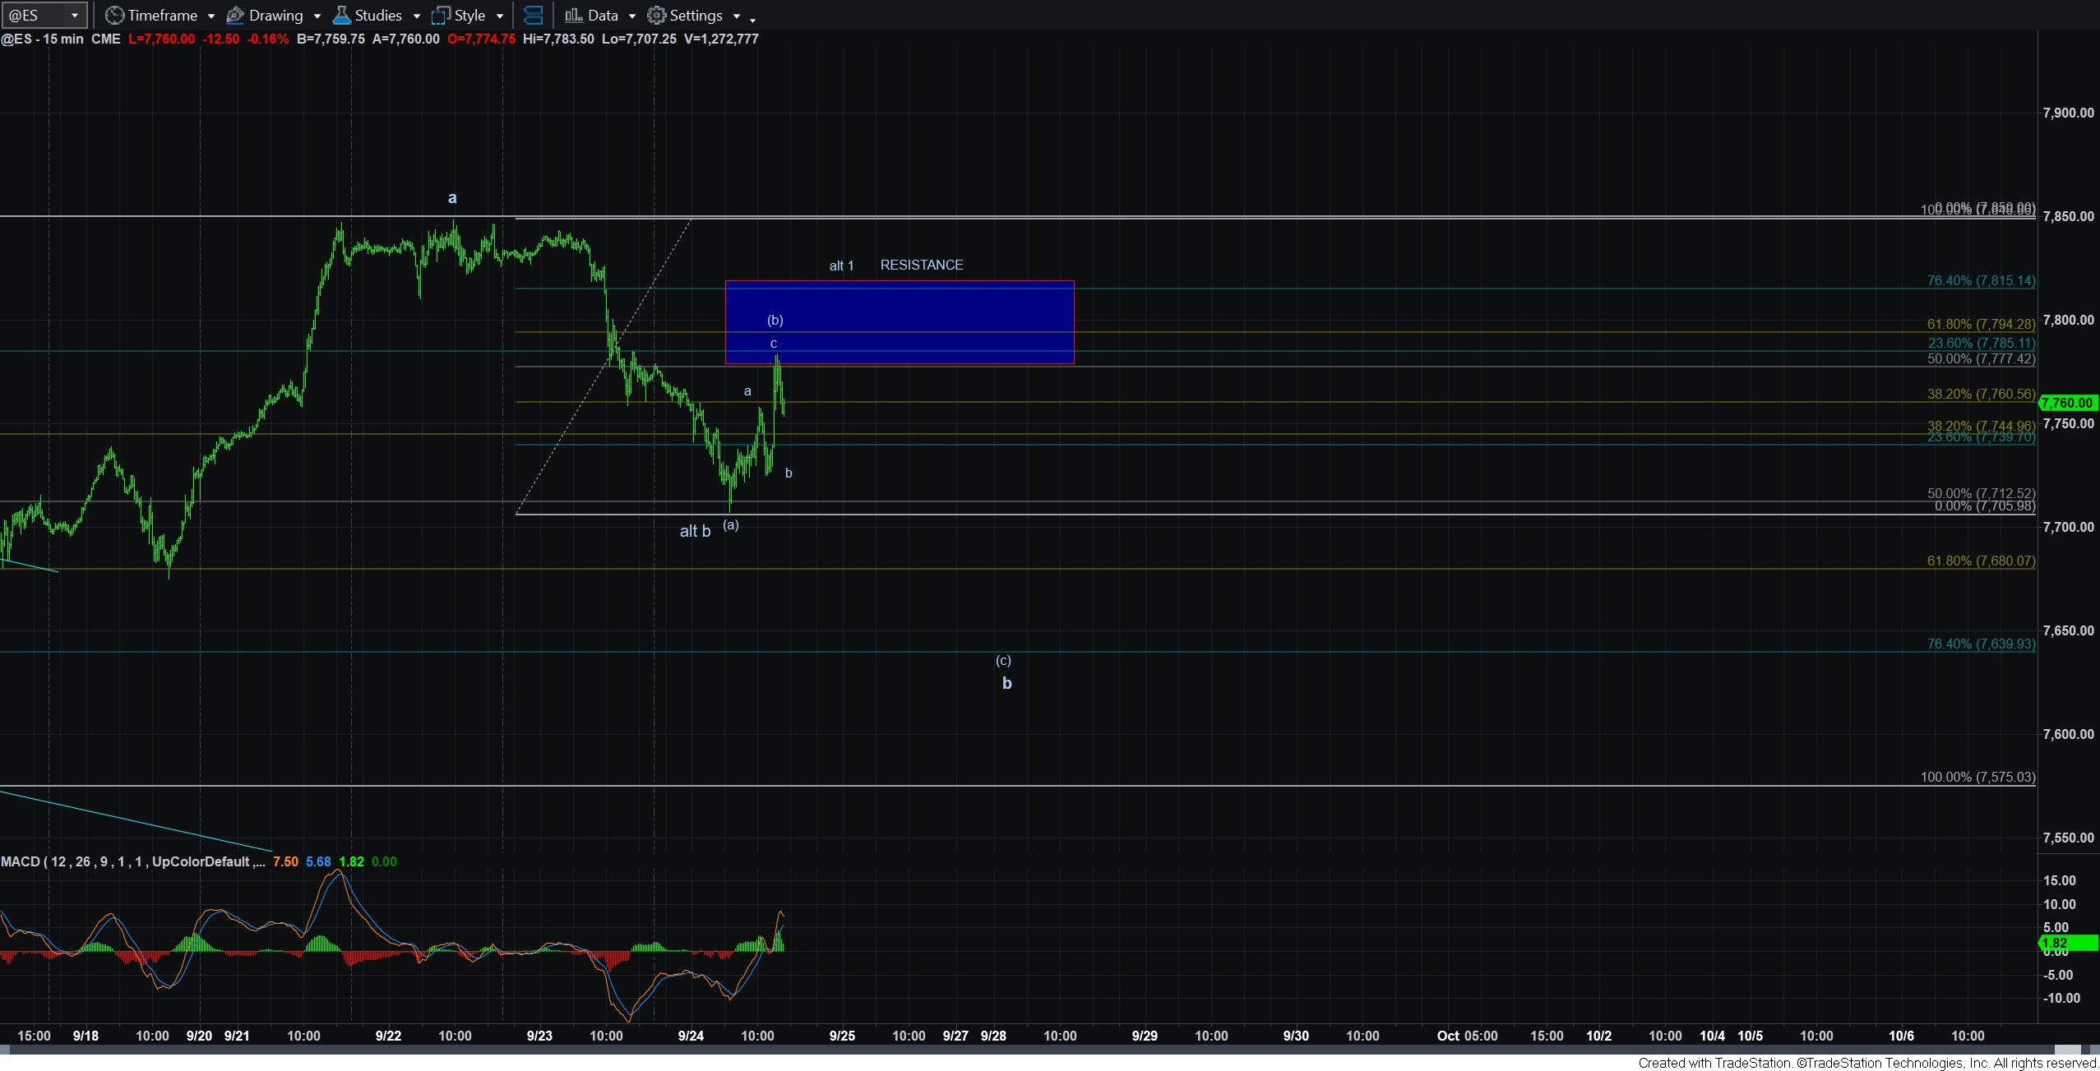Click the Studies flask icon
This screenshot has height=1071, width=2100.
(x=341, y=15)
